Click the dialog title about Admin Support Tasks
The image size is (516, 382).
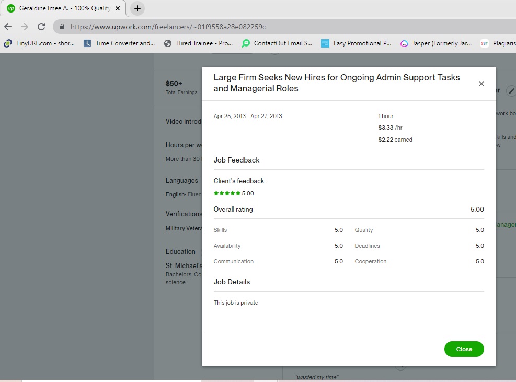337,83
